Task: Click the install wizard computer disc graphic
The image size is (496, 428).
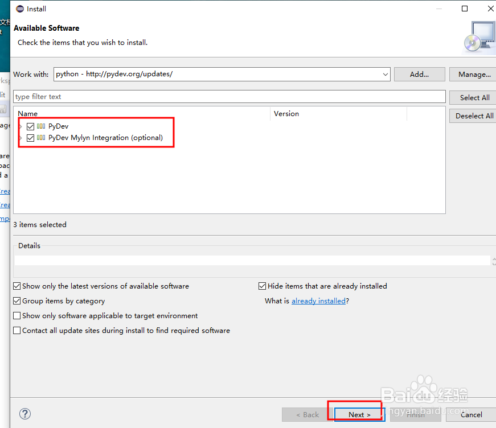Action: 479,36
